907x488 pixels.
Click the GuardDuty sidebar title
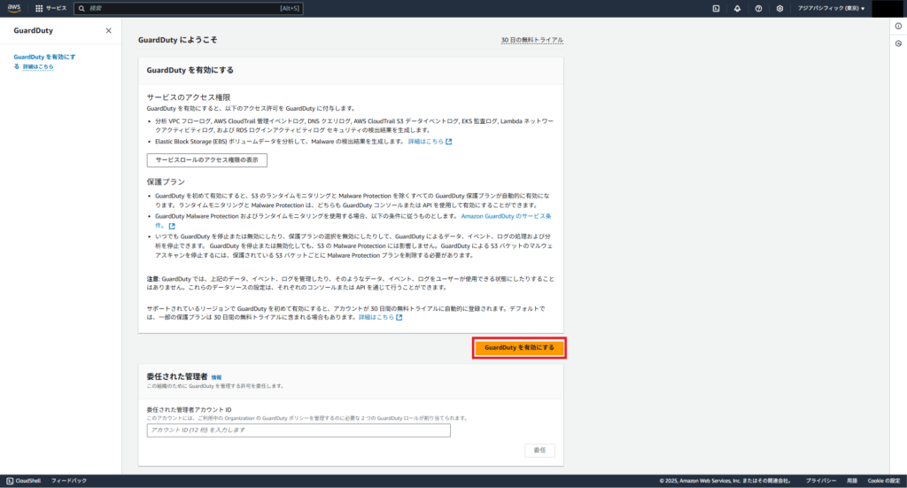pos(34,31)
